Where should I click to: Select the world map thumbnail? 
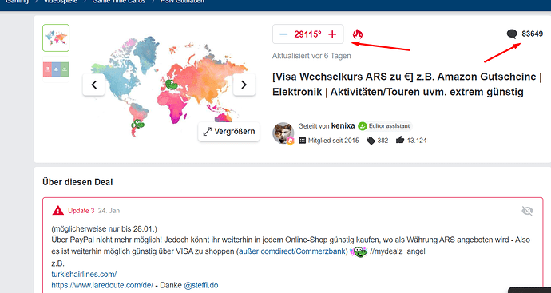[x=56, y=38]
